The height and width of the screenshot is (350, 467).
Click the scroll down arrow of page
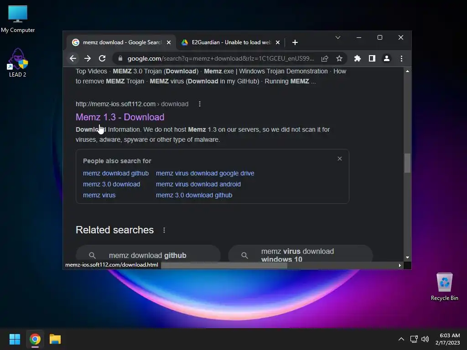[x=407, y=257]
